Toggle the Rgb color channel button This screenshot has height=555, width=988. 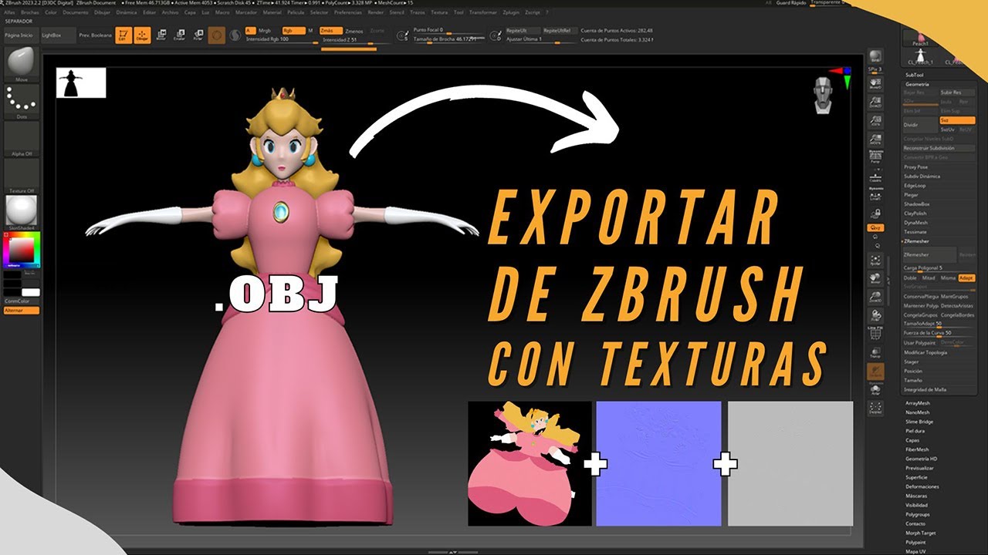click(x=293, y=30)
